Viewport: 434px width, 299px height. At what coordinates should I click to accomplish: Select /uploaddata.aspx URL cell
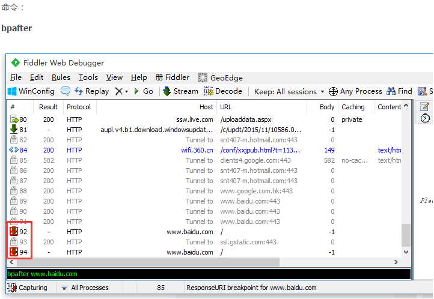(245, 119)
